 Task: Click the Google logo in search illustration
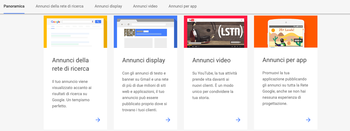pos(56,22)
